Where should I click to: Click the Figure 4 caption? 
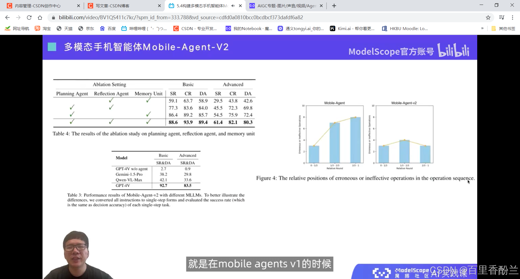point(365,178)
